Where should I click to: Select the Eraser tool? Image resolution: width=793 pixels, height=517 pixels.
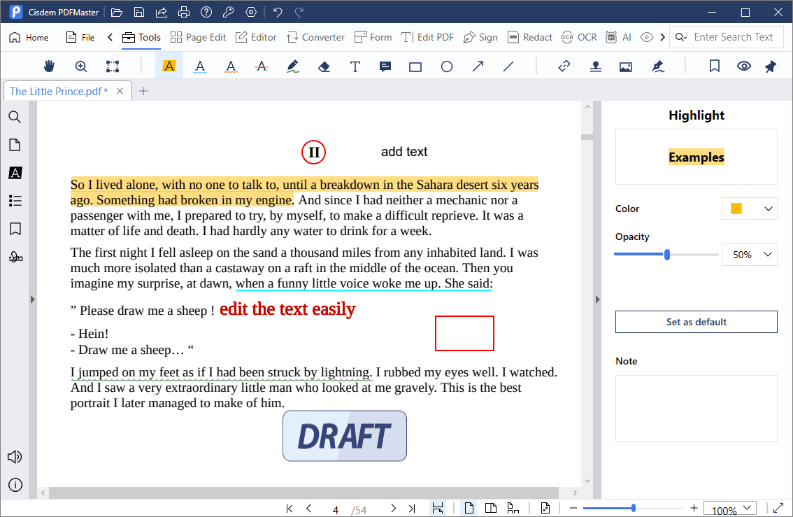click(x=324, y=66)
